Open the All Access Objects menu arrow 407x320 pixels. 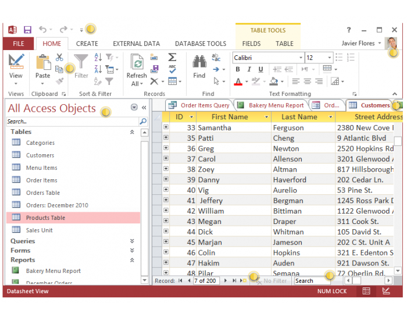click(x=134, y=107)
